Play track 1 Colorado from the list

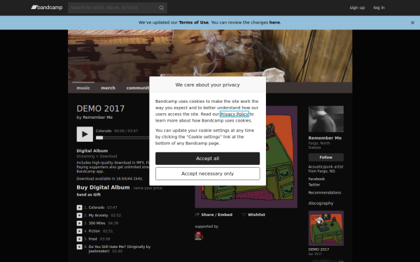(79, 208)
